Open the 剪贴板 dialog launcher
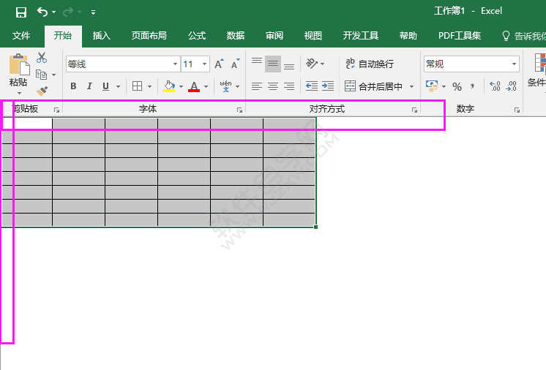This screenshot has width=546, height=370. click(56, 110)
